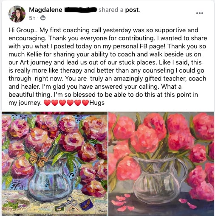
Task: Open Magdalene's profile picture
Action: click(17, 14)
